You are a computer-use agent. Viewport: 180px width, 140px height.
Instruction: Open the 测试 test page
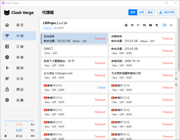pyautogui.click(x=19, y=89)
